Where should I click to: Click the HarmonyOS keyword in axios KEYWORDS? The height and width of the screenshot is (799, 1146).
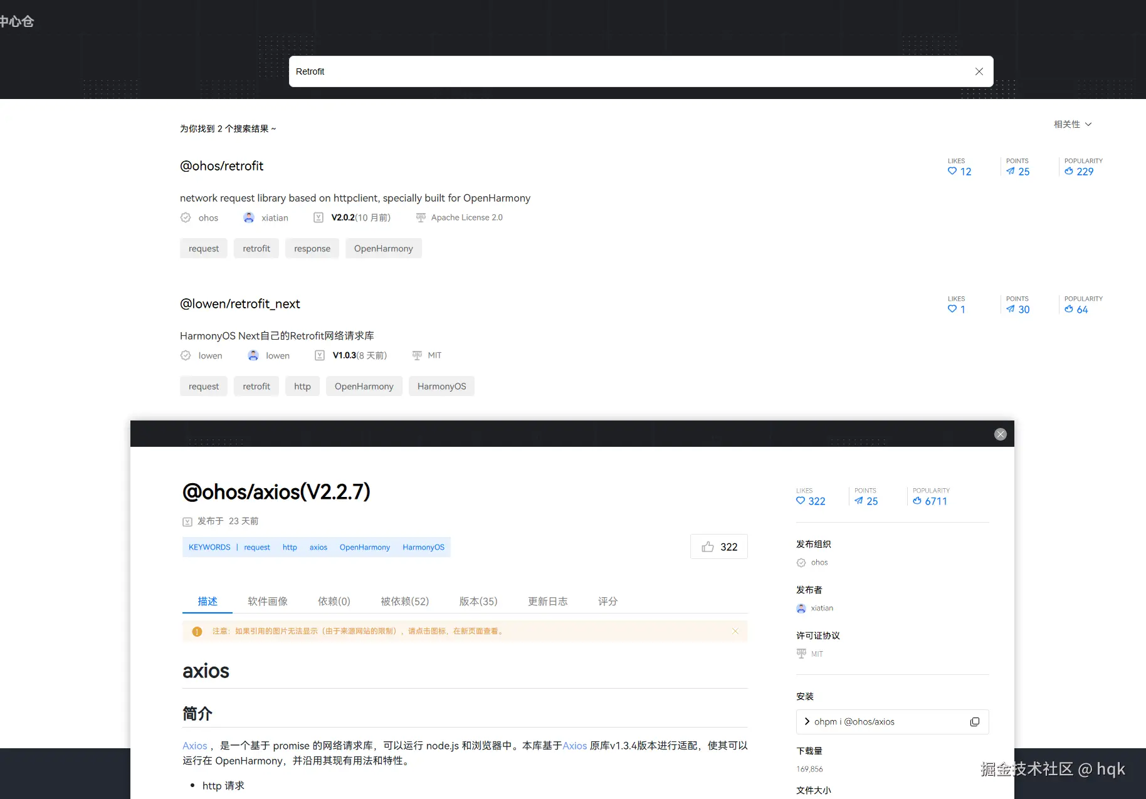click(x=423, y=547)
